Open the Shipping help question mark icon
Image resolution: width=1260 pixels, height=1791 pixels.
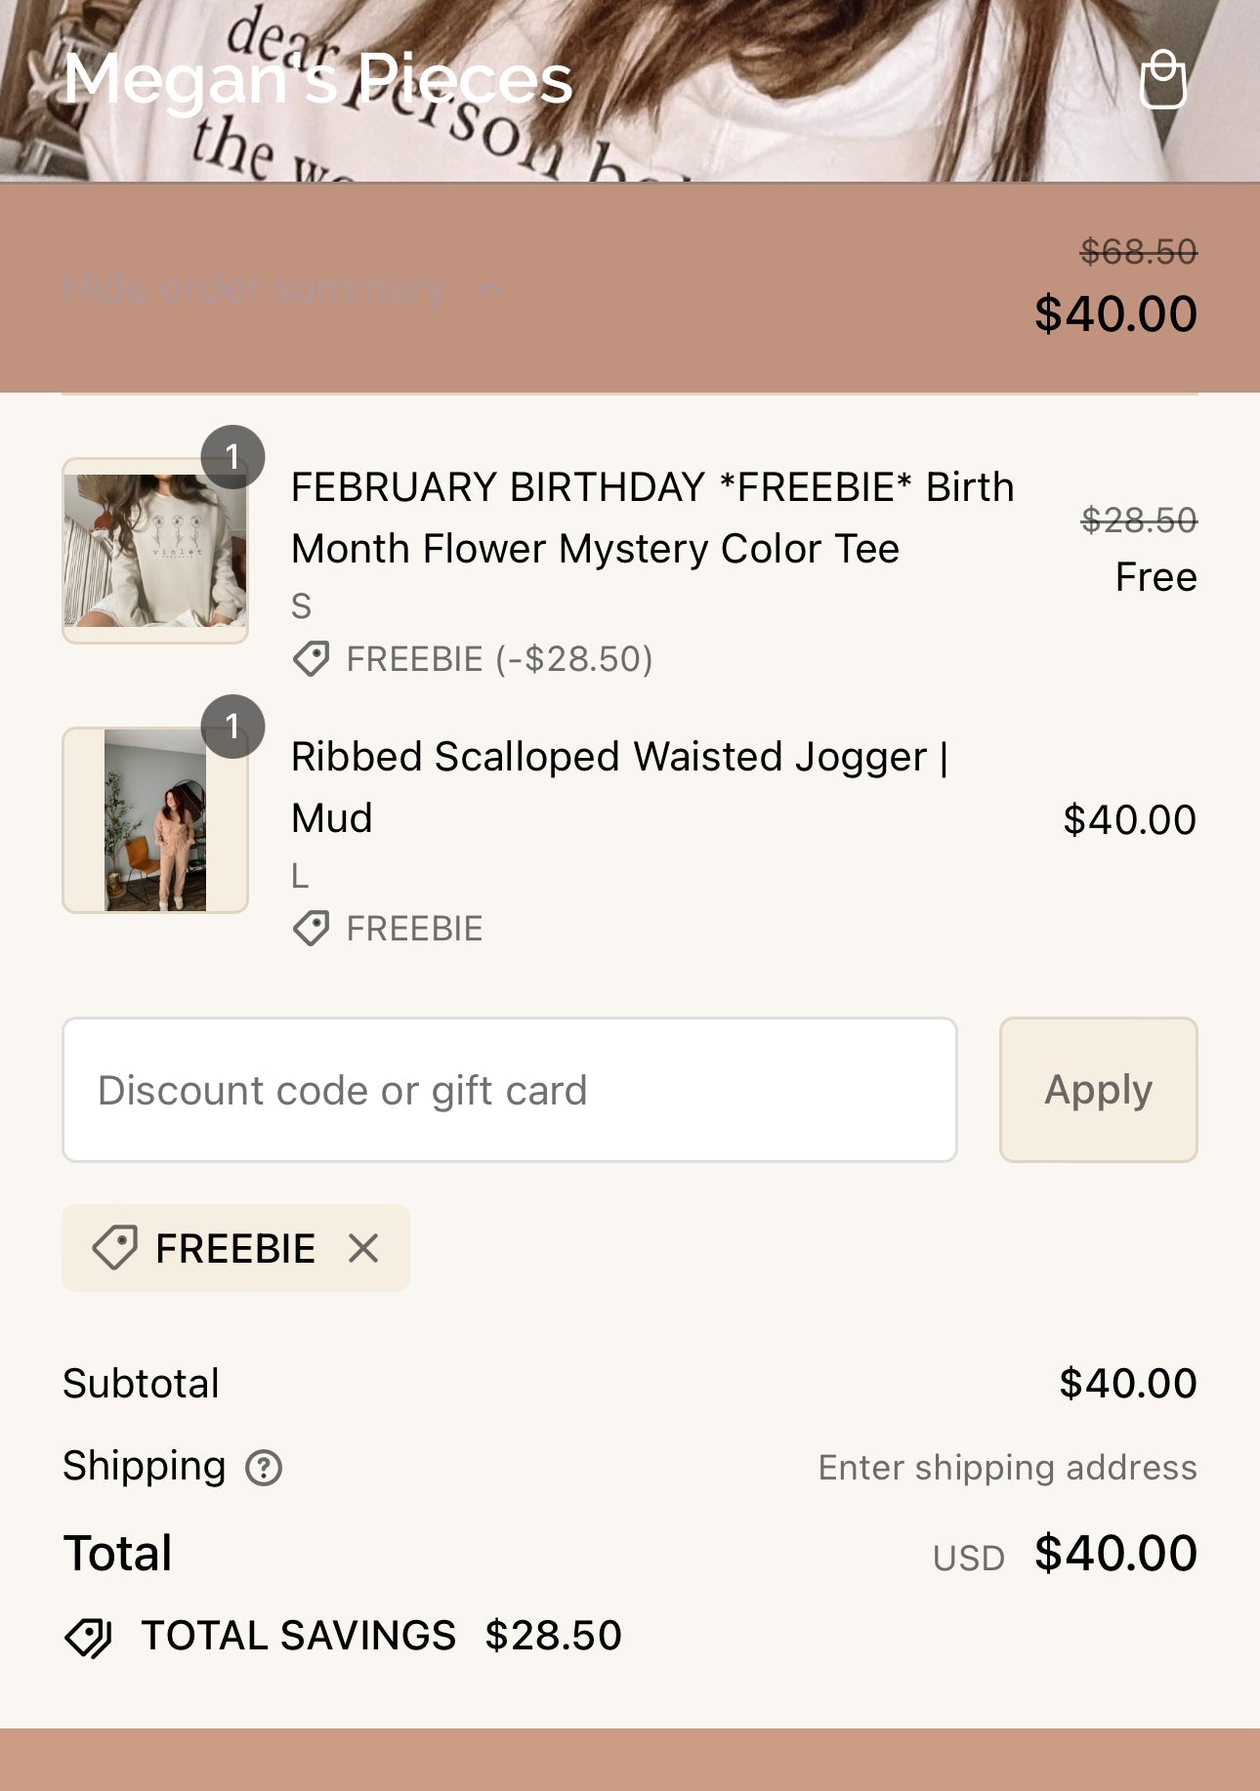click(x=265, y=1466)
